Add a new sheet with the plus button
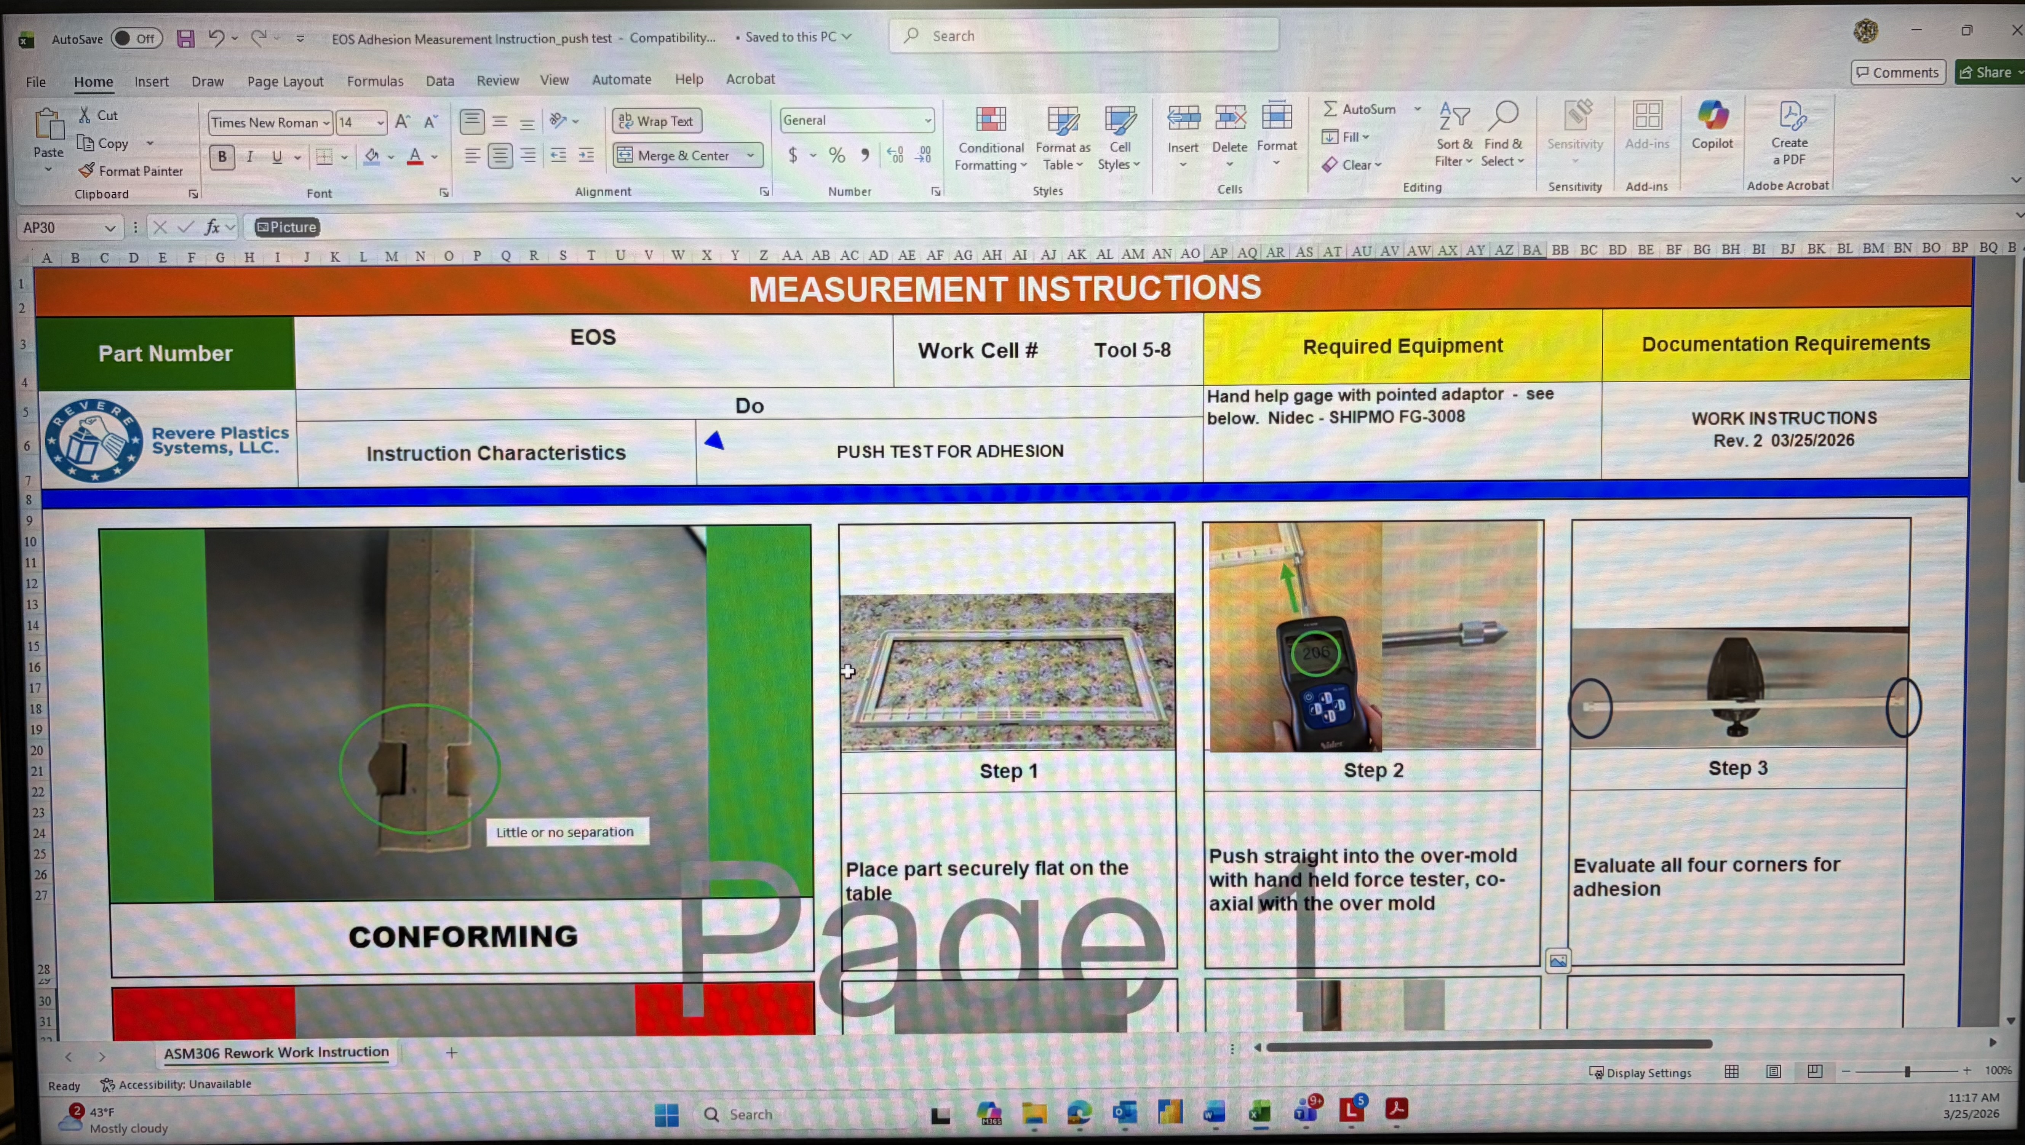This screenshot has width=2025, height=1145. (451, 1052)
